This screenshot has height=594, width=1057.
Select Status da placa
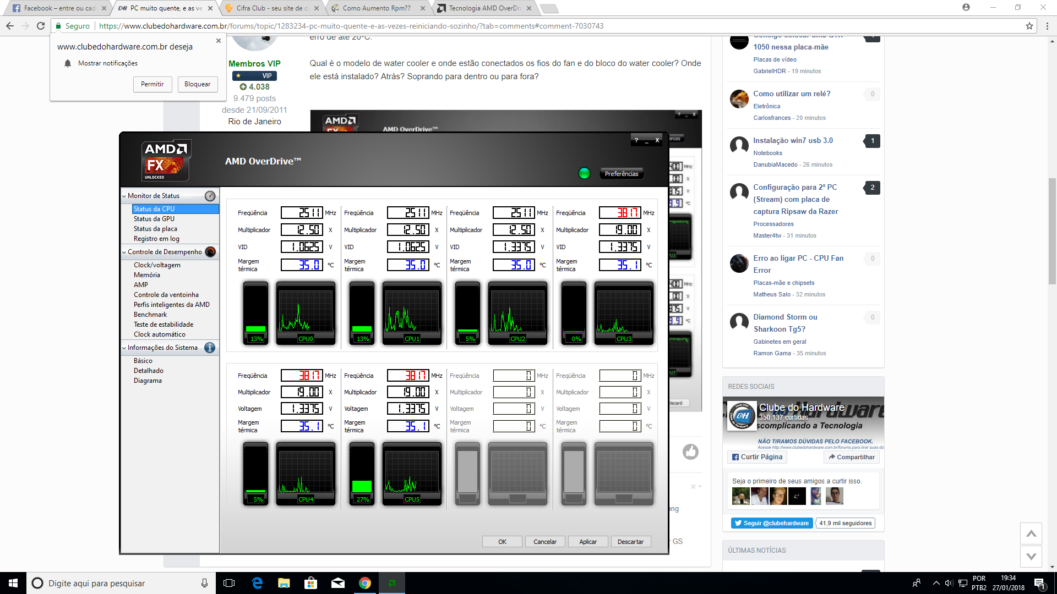click(155, 229)
